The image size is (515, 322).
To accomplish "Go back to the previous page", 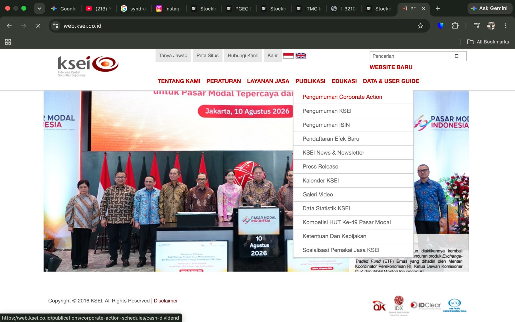I will coord(9,26).
